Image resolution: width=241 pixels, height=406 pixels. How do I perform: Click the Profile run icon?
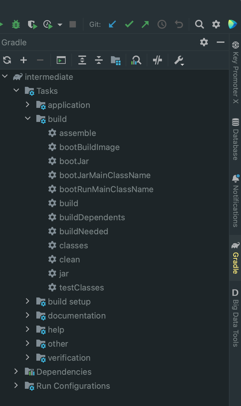click(x=48, y=24)
